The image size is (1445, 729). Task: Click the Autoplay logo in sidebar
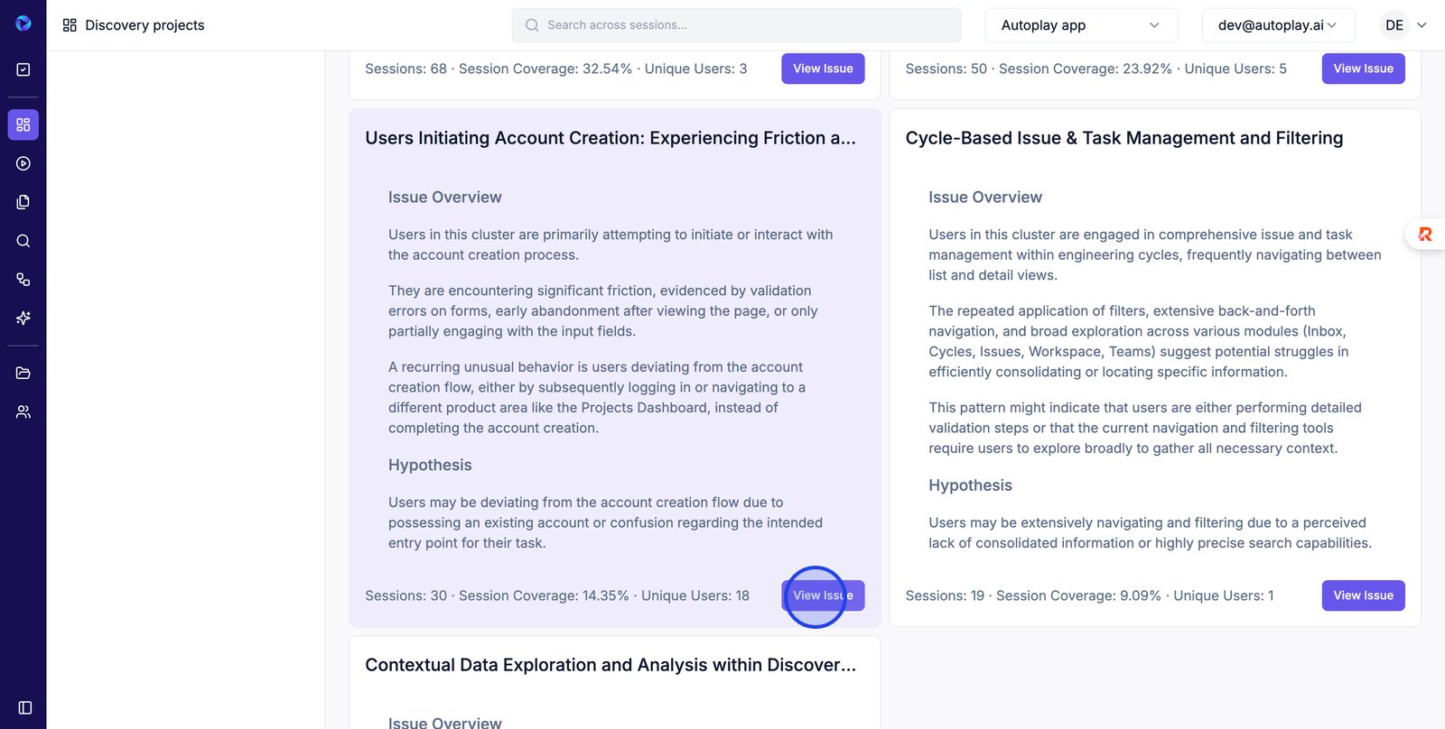click(x=23, y=23)
